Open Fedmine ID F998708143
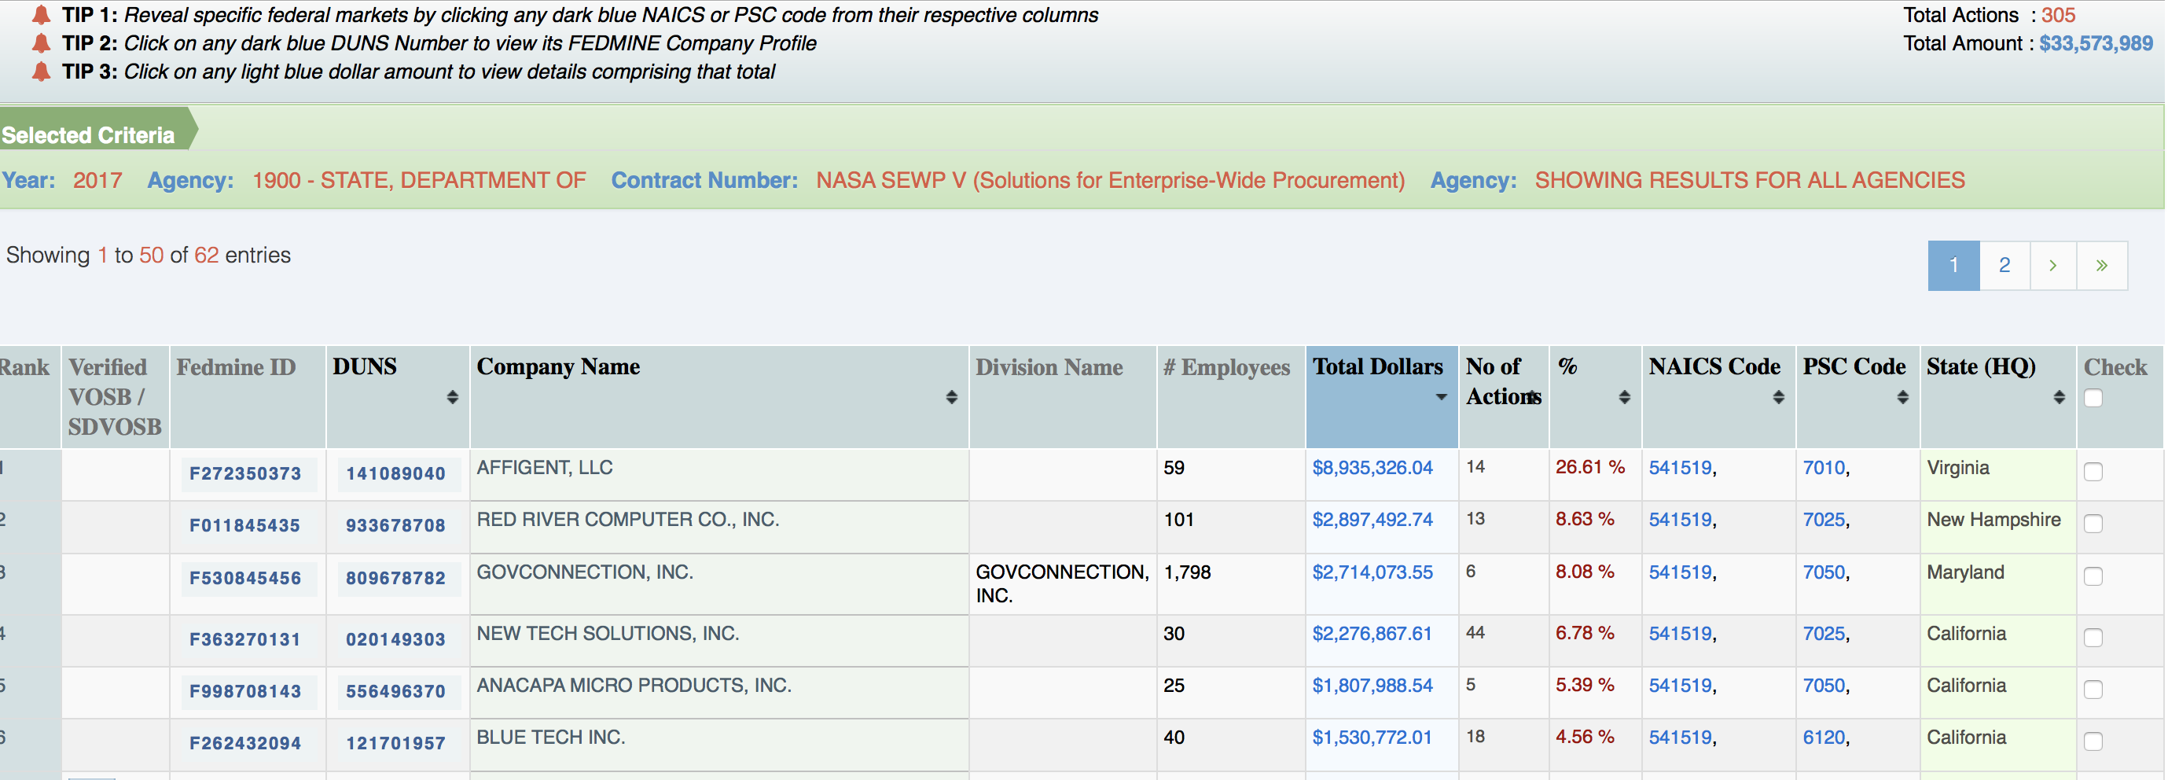Screen dimensions: 2168x780 (245, 692)
